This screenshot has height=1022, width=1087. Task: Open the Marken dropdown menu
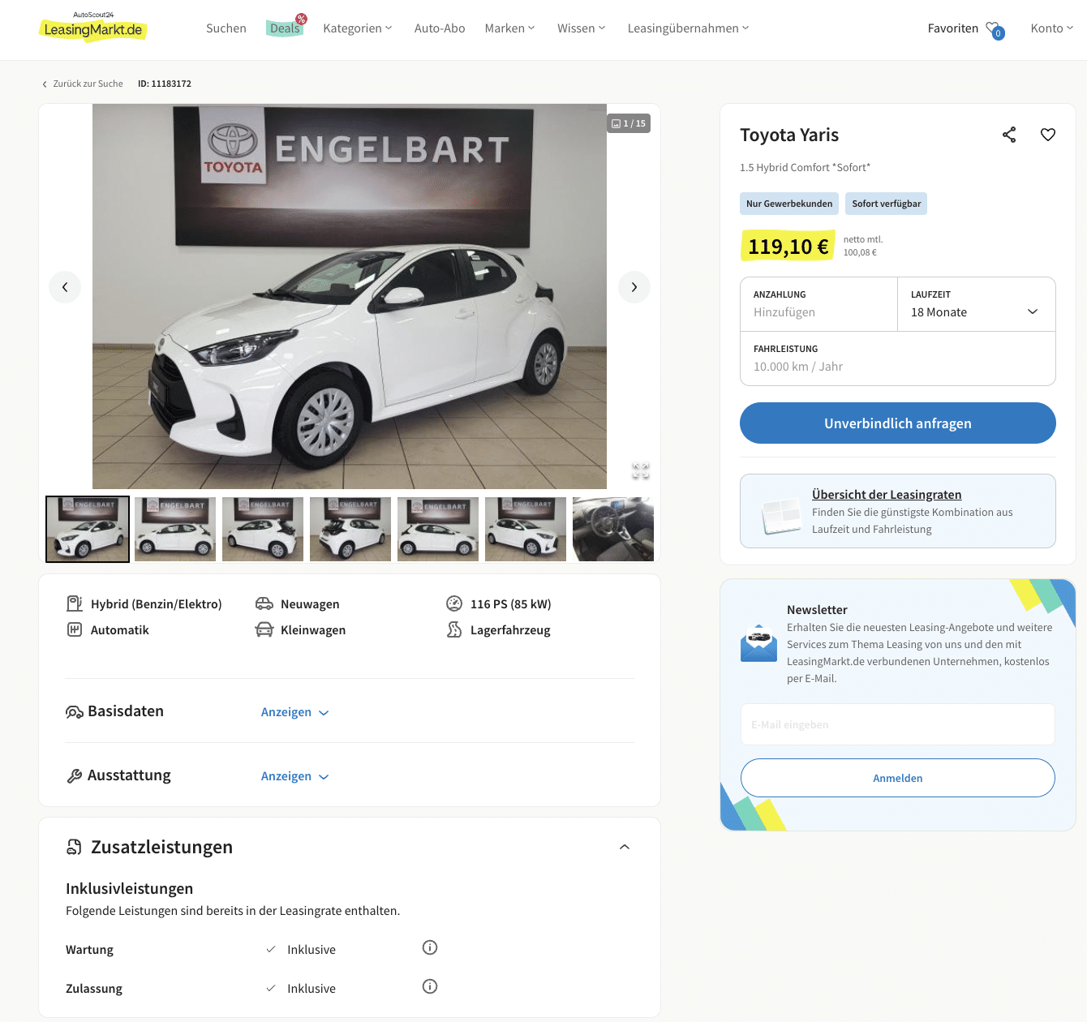tap(510, 28)
